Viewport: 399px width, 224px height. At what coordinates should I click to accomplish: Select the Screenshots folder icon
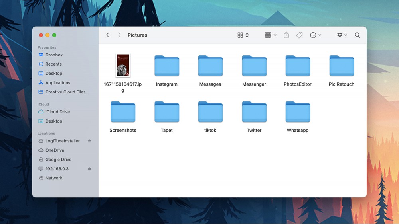click(x=123, y=112)
